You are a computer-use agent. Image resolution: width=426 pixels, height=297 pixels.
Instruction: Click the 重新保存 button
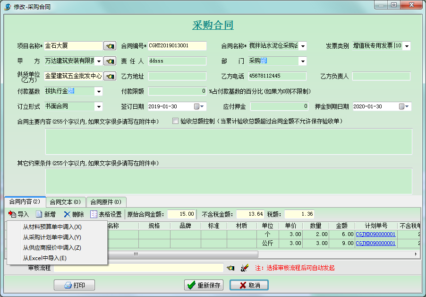coord(204,285)
